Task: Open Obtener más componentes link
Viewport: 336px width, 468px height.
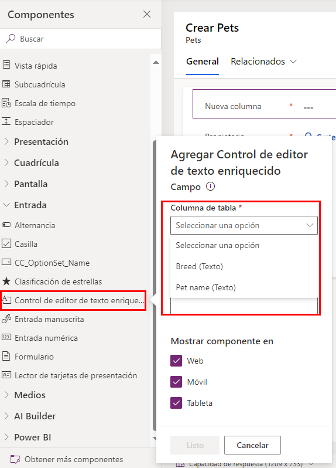Action: coord(74,459)
